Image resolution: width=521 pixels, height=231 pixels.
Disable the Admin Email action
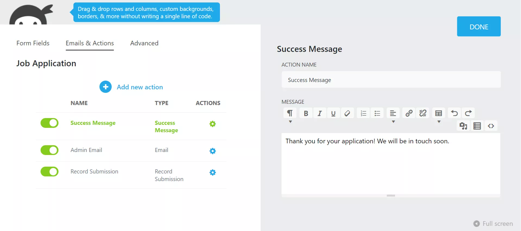click(x=49, y=150)
